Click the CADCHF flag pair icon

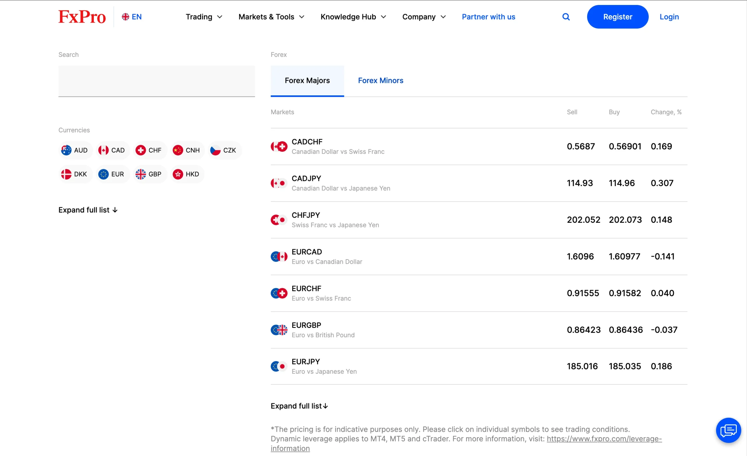(x=279, y=146)
